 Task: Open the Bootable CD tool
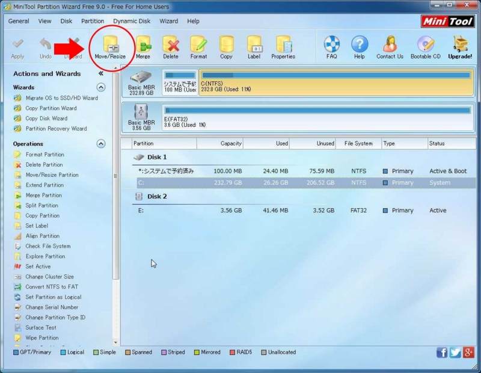click(426, 48)
